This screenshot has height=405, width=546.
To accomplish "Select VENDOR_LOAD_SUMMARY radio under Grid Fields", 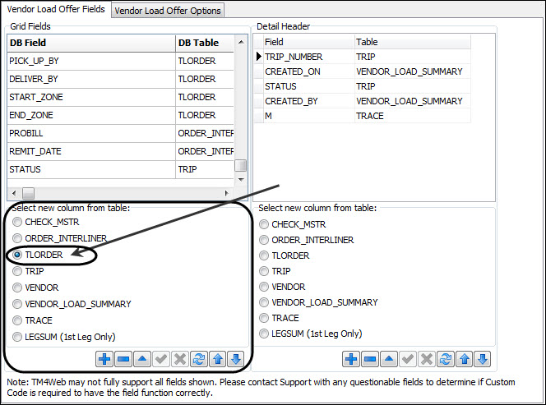I will (17, 304).
